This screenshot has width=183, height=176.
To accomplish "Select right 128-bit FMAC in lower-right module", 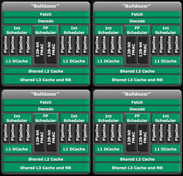I will (143, 138).
